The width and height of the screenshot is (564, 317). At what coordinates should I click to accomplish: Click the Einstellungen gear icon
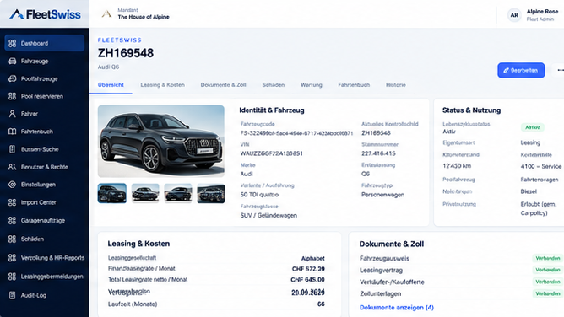pyautogui.click(x=12, y=185)
